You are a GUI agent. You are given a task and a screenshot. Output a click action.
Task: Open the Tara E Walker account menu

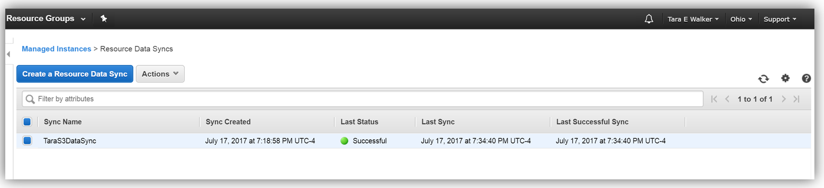coord(693,19)
